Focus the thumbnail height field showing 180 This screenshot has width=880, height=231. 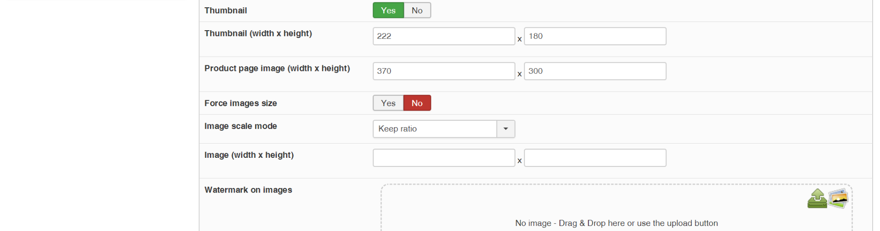(595, 37)
